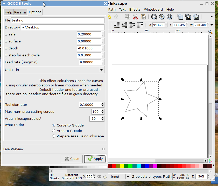Image resolution: width=218 pixels, height=186 pixels.
Task: Click the Cut scissors icon
Action: pos(135,17)
